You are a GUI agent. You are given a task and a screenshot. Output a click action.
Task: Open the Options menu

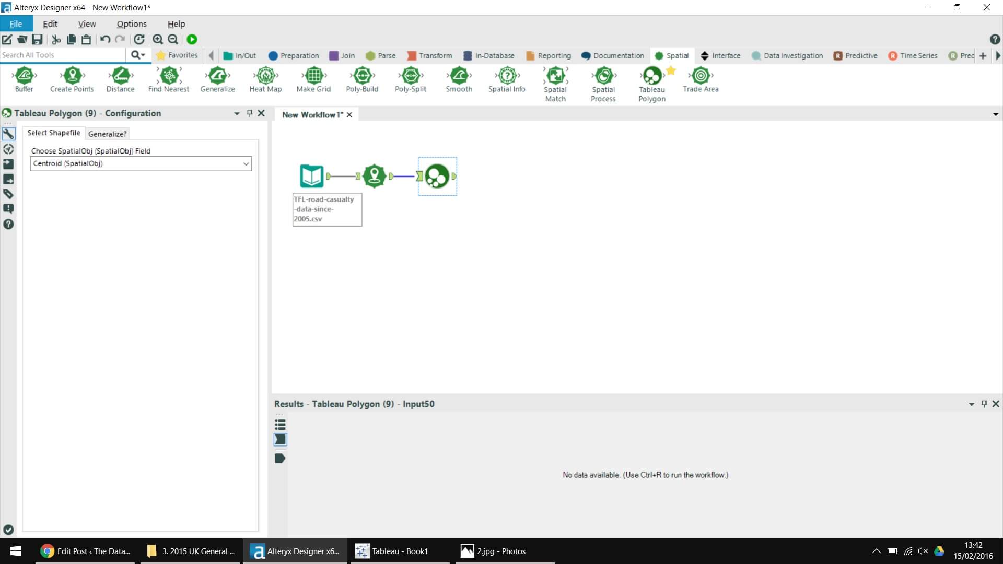tap(132, 24)
